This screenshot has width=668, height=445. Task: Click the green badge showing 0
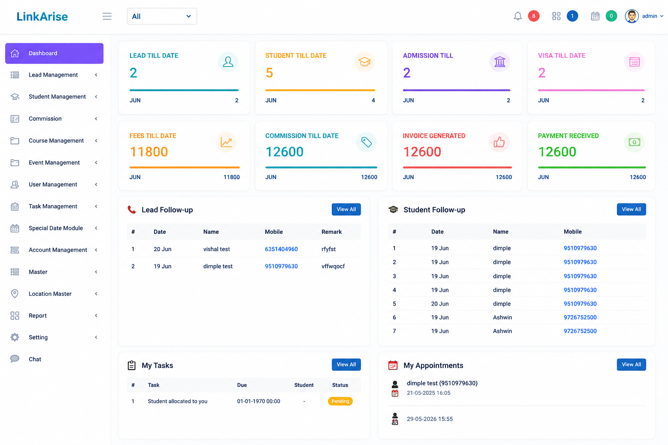coord(611,16)
